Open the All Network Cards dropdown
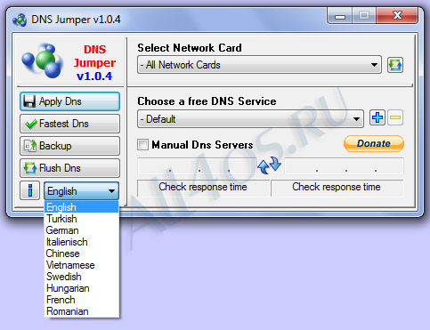The image size is (430, 330). [x=259, y=65]
